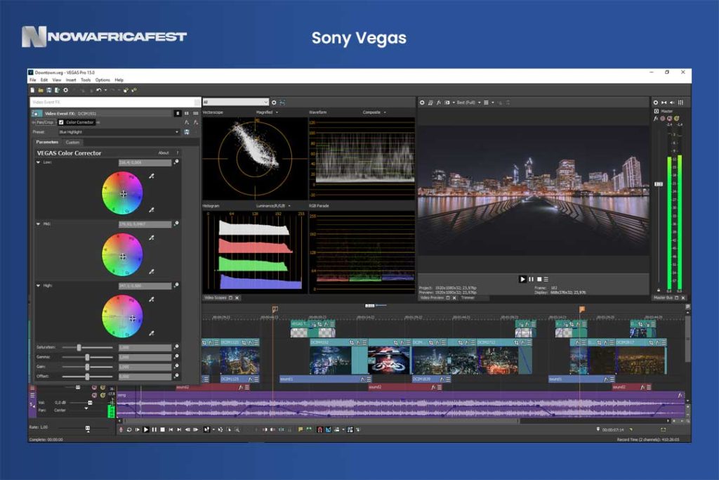Toggle split screen view in video preview

447,103
